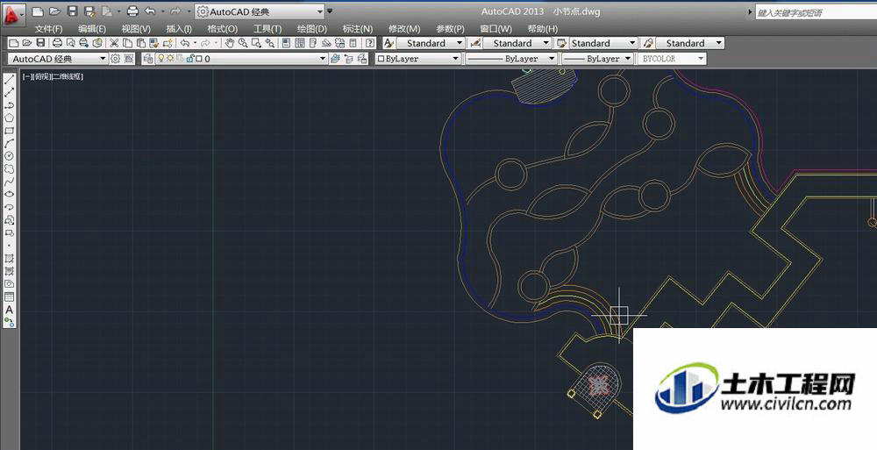Click the Table Style icon
Image resolution: width=877 pixels, height=450 pixels.
click(561, 43)
